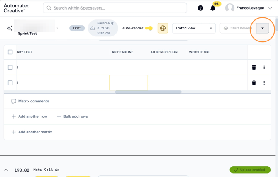Screen dimensions: 278x177
Task: Click the breadcrumb chevron after project name
Action: click(x=57, y=28)
